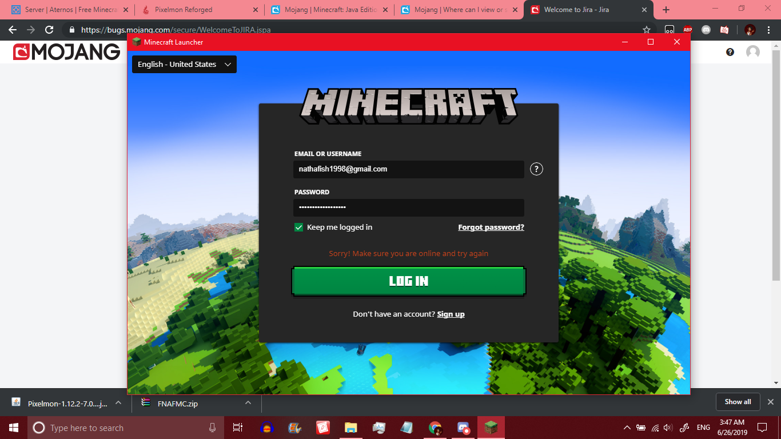
Task: Click the Mojang logo on the Jira page
Action: 66,52
